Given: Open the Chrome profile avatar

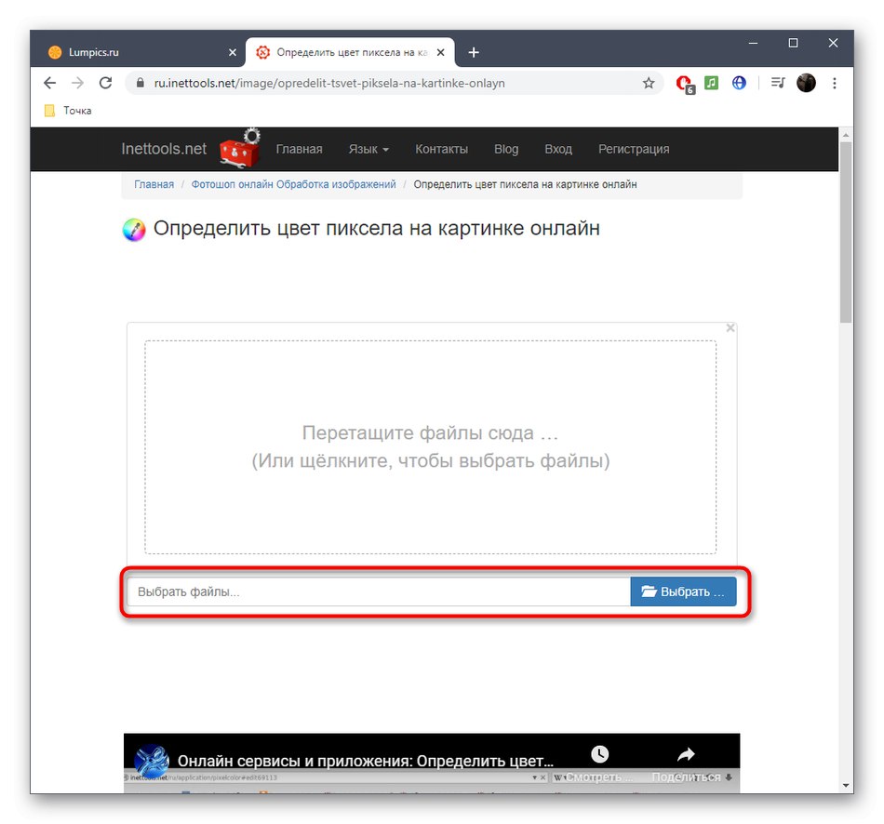Looking at the screenshot, I should click(x=806, y=83).
